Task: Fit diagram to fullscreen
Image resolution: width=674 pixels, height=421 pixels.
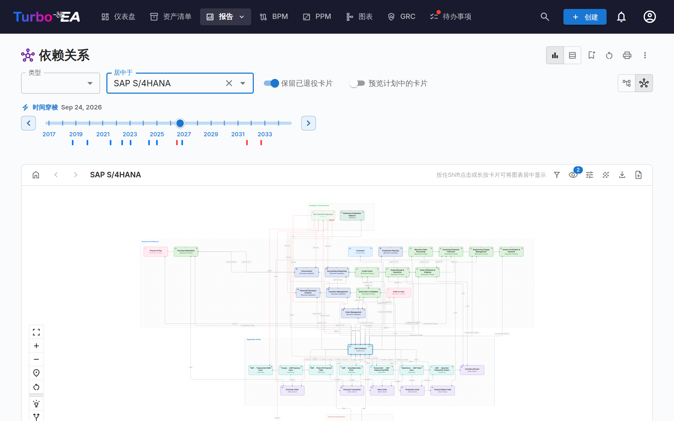Action: 36,332
